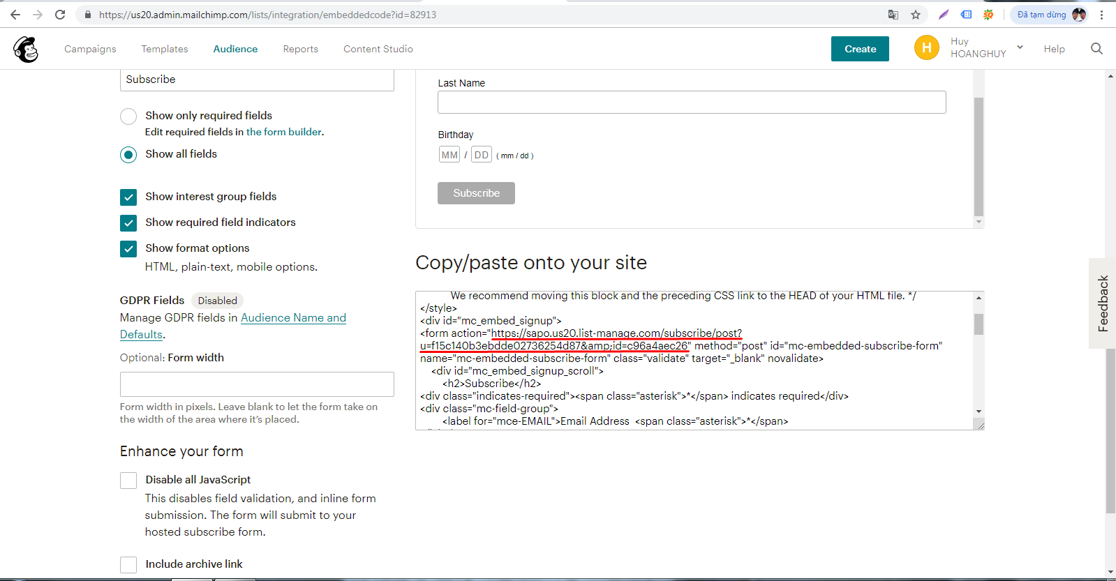This screenshot has height=581, width=1116.
Task: Click the orange extension icon
Action: click(988, 15)
